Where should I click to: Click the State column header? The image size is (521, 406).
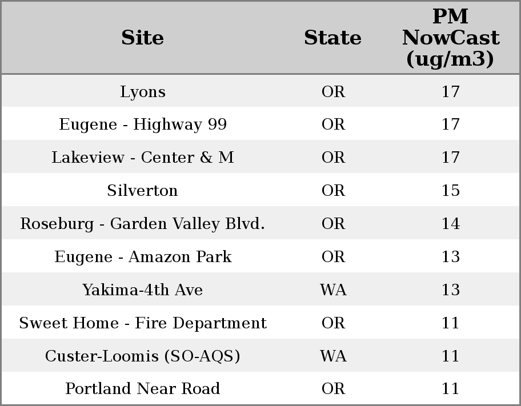coord(332,38)
